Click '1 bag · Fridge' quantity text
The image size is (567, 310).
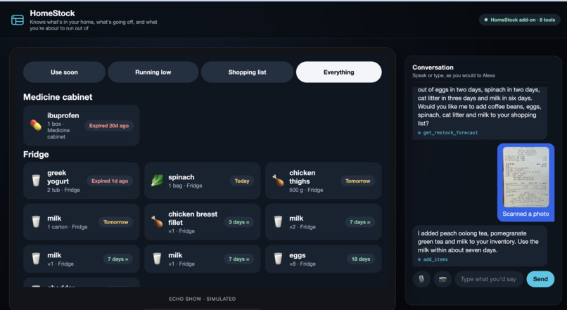point(185,186)
